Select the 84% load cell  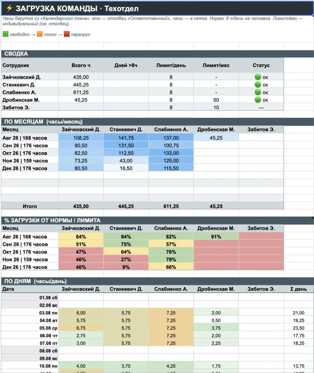(126, 236)
